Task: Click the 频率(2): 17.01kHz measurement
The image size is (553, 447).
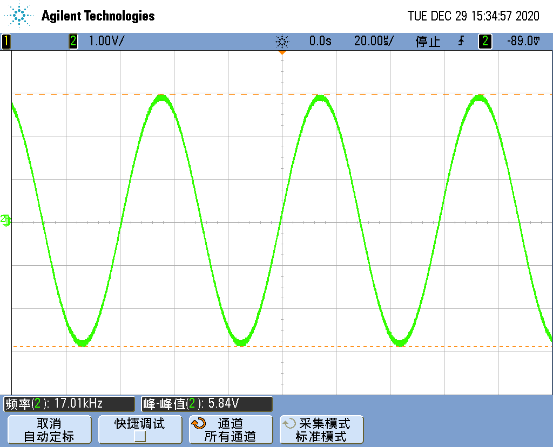Action: coord(69,404)
